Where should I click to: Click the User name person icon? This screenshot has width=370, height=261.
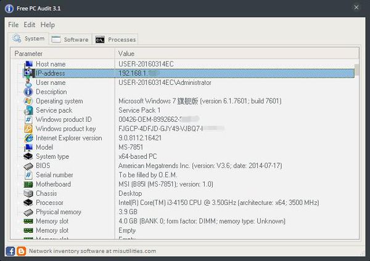click(x=28, y=82)
